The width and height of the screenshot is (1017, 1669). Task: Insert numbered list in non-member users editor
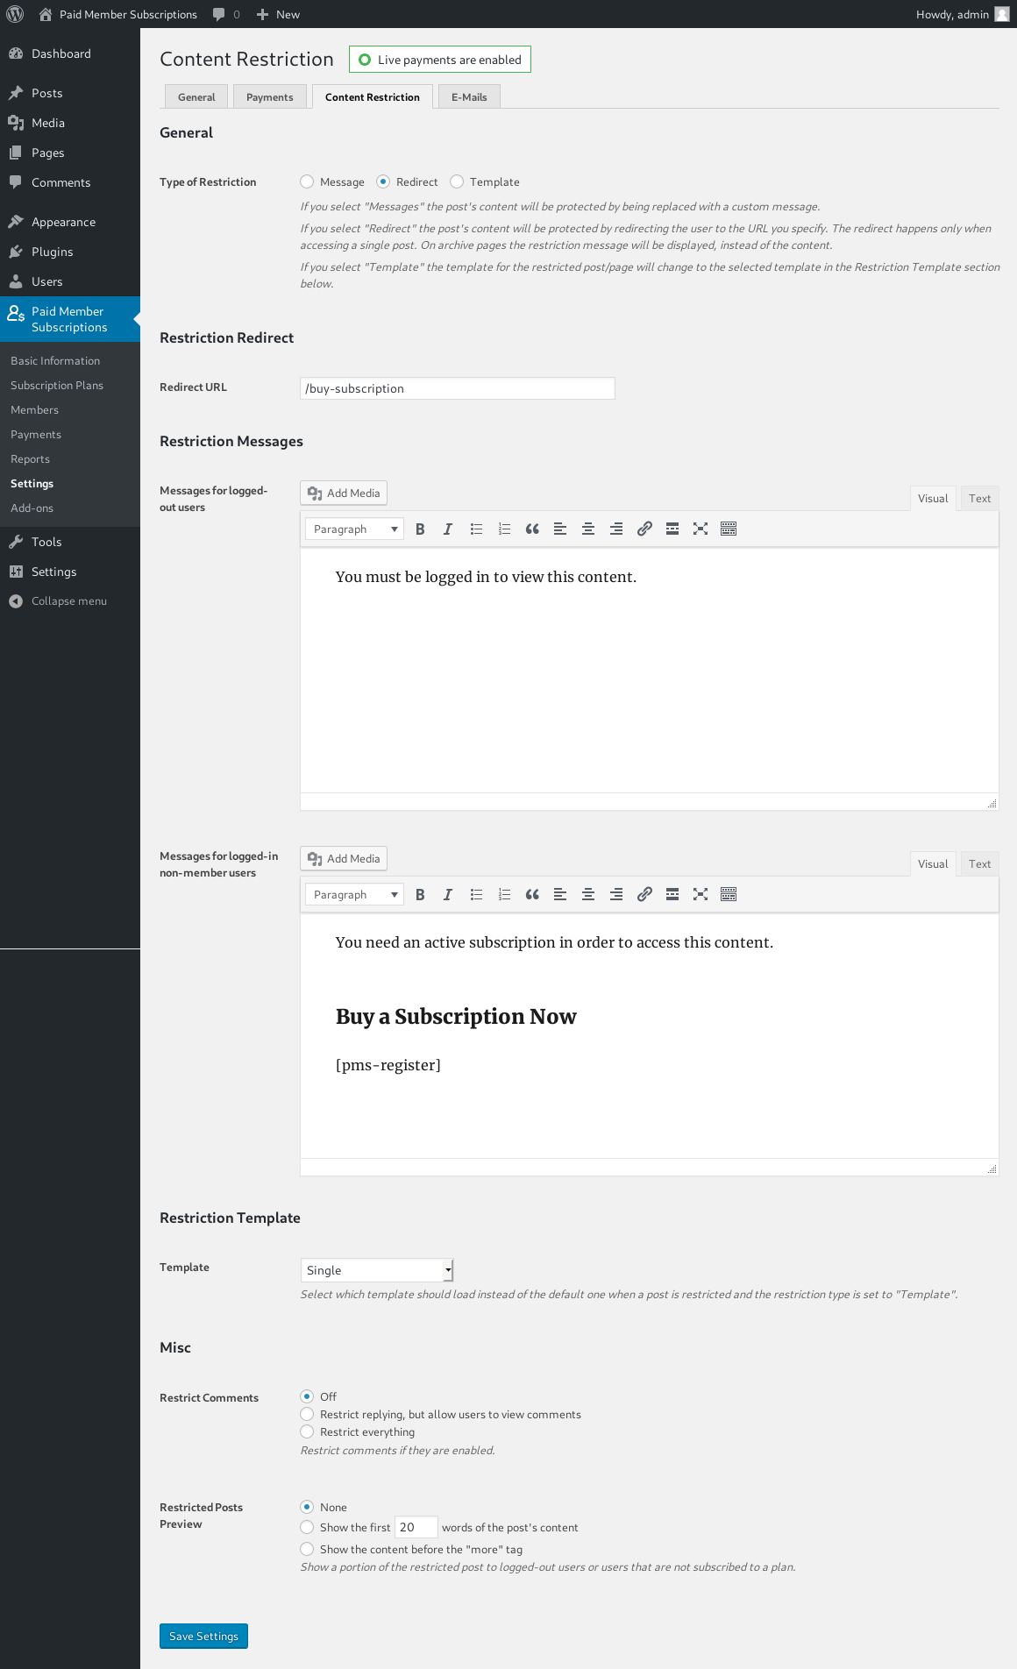click(x=504, y=894)
